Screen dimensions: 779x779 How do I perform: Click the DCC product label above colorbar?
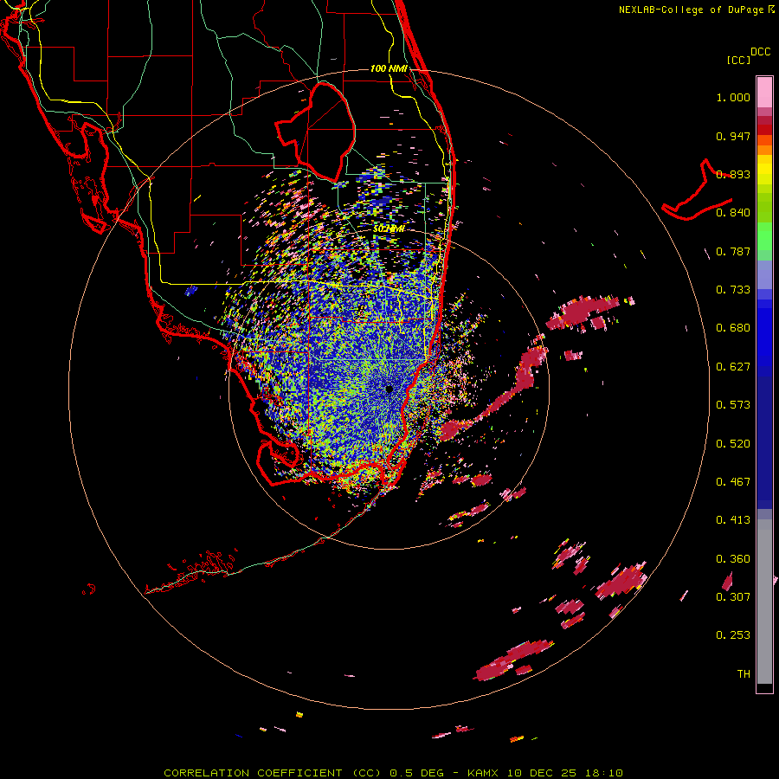pos(760,52)
